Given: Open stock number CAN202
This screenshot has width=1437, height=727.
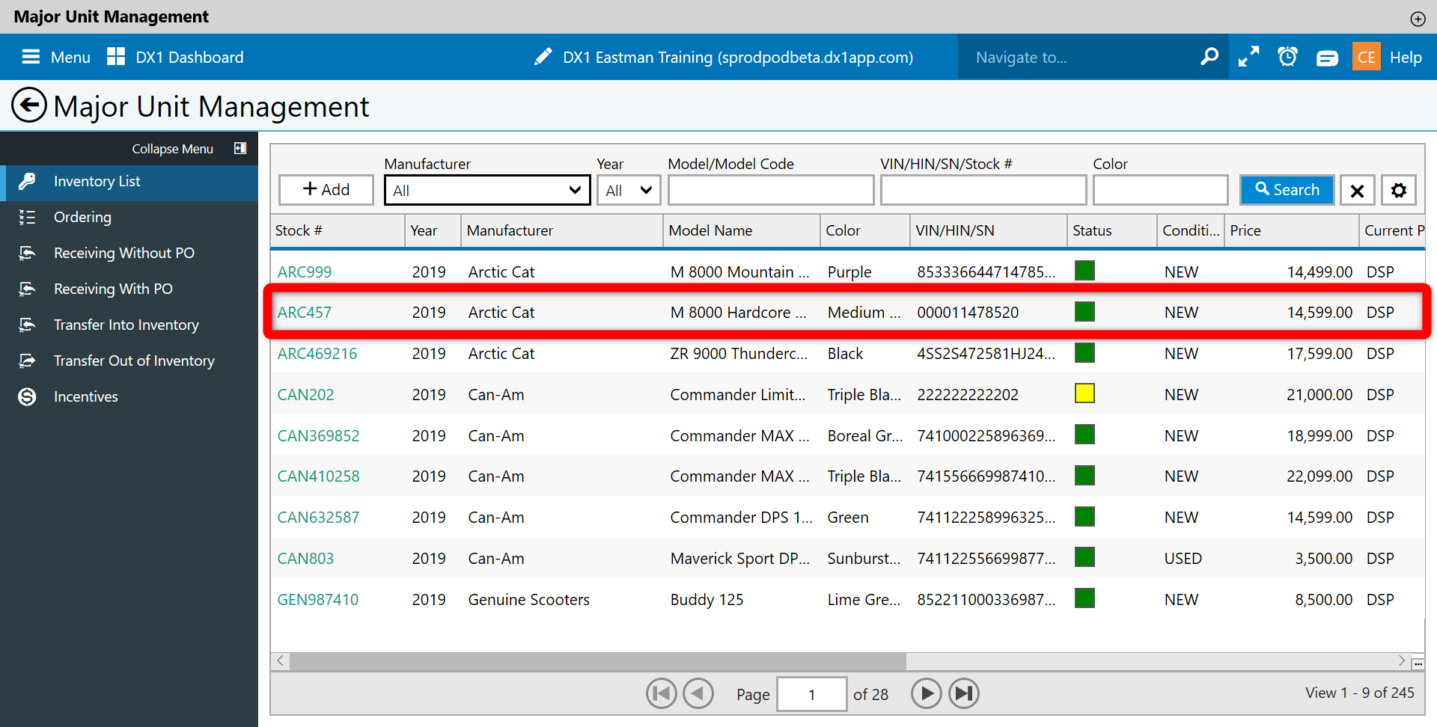Looking at the screenshot, I should click(305, 395).
